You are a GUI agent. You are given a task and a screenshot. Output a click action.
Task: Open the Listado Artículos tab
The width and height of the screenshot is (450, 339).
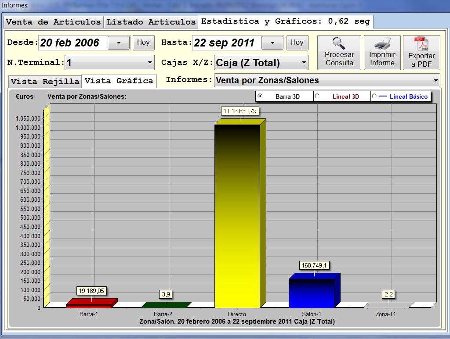(x=151, y=22)
